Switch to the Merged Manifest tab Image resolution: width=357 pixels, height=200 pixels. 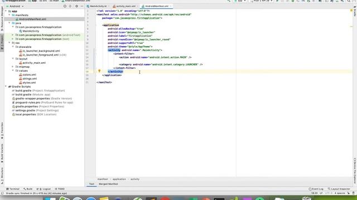point(108,184)
